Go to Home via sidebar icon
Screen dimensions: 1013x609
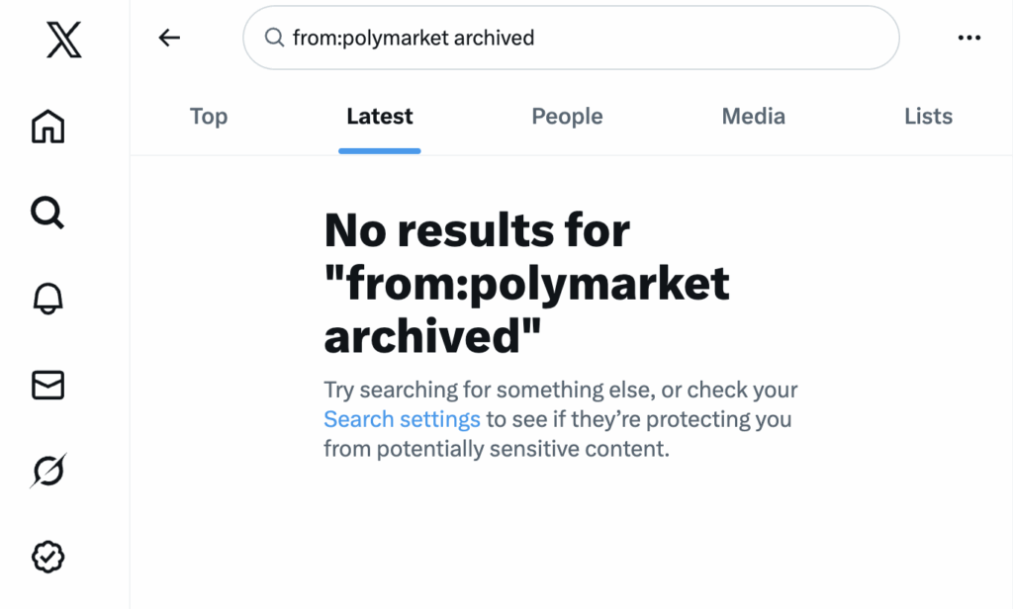coord(47,127)
